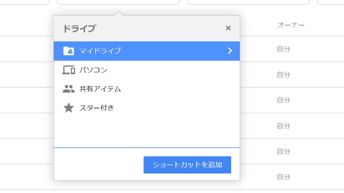Pick the スター付き text label
Screen dimensions: 344x193
pyautogui.click(x=97, y=108)
